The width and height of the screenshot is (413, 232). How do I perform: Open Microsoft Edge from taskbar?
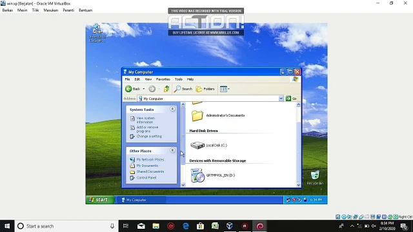click(x=186, y=226)
